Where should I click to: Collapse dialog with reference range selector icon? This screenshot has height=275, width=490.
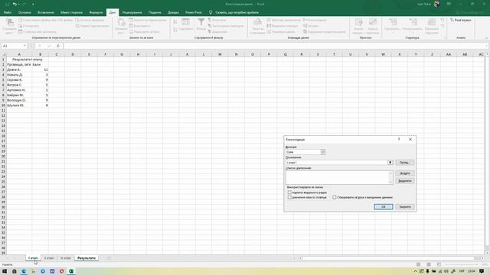pyautogui.click(x=390, y=163)
